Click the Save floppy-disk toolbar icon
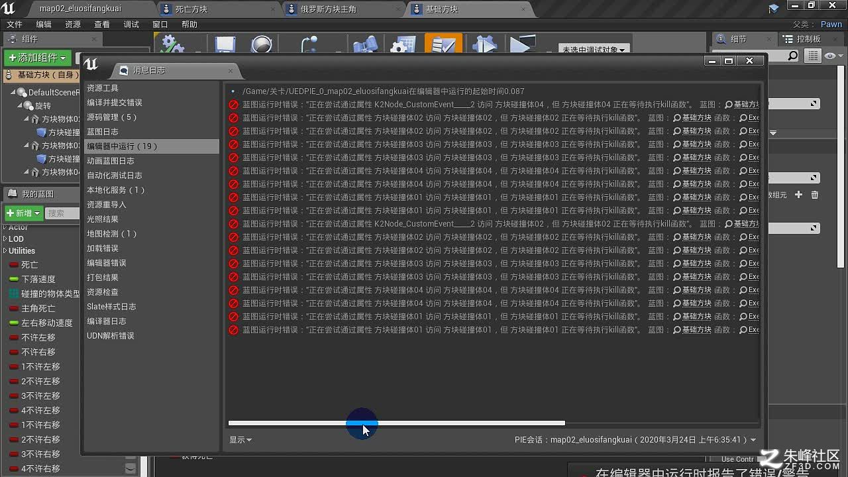 [x=225, y=45]
